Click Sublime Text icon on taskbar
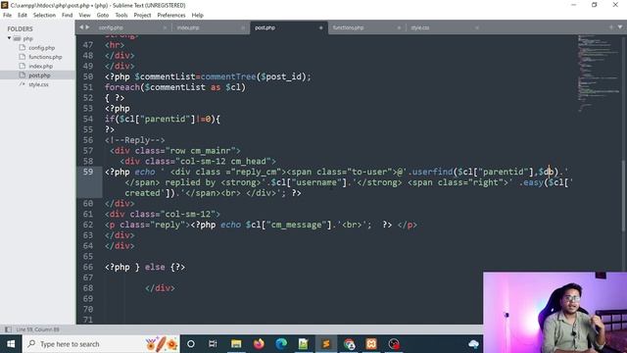The image size is (627, 353). coord(326,344)
